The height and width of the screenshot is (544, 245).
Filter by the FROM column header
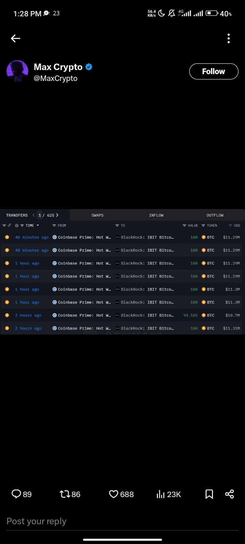click(59, 225)
